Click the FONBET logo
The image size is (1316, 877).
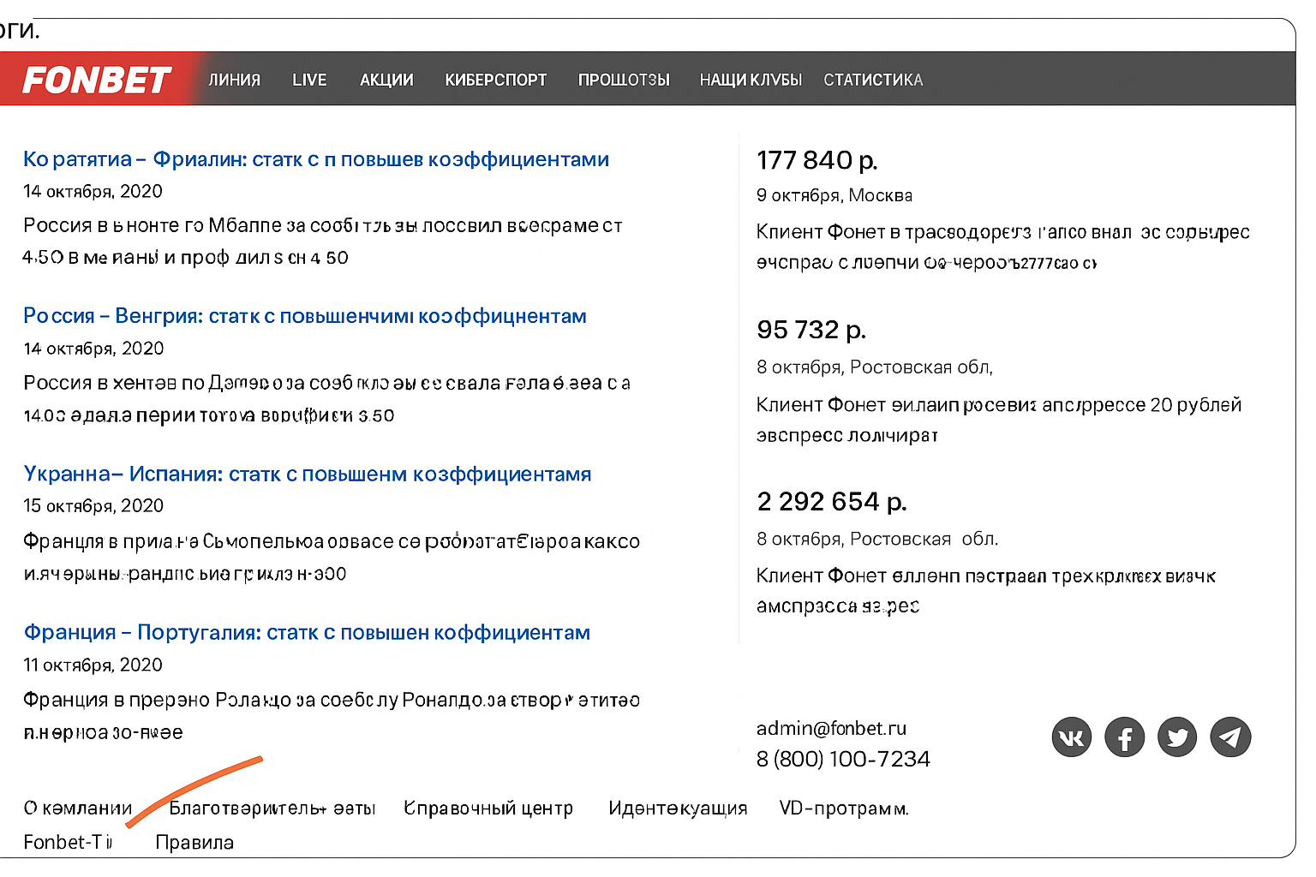tap(97, 80)
